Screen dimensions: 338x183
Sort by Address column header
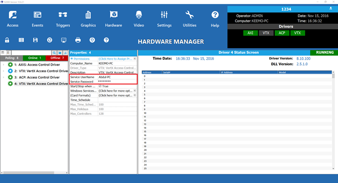point(152,72)
